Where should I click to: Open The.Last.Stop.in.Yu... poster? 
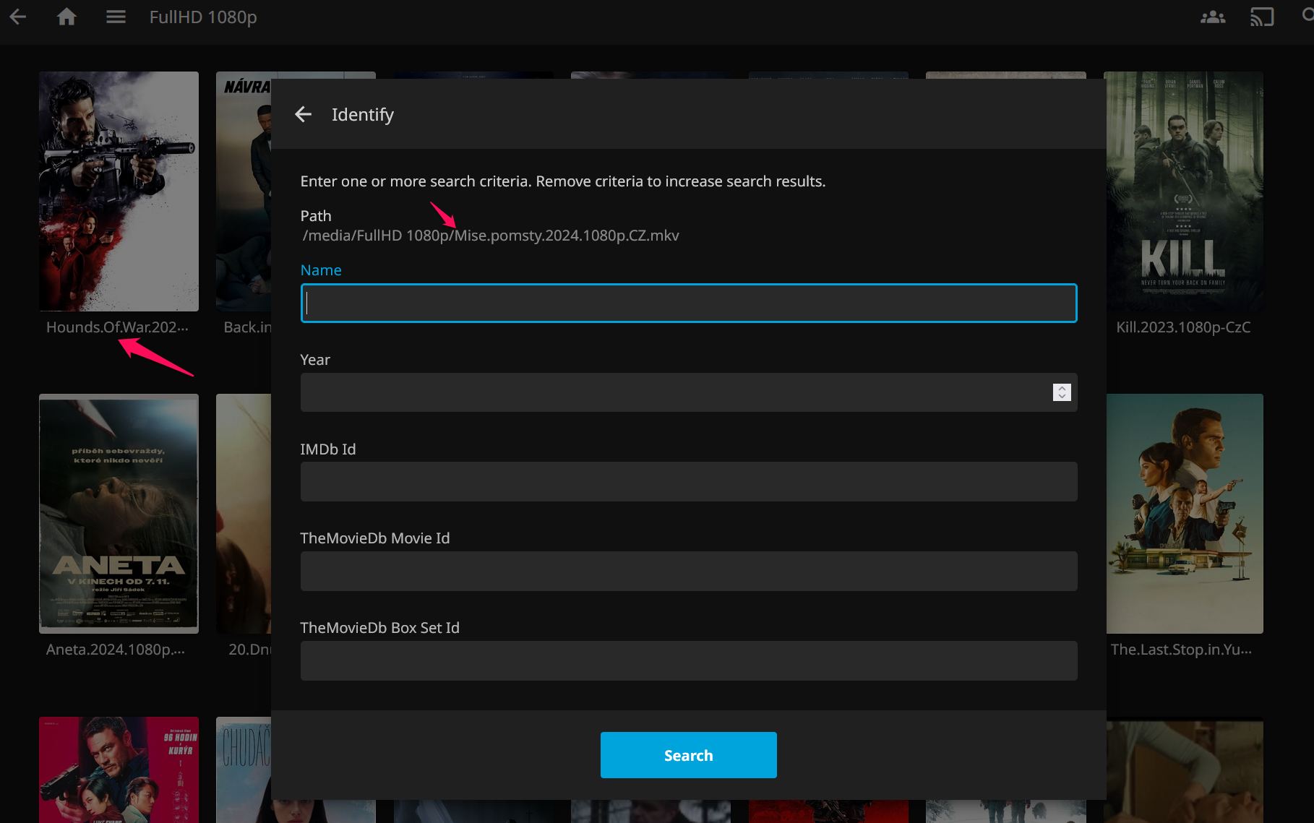[x=1184, y=514]
